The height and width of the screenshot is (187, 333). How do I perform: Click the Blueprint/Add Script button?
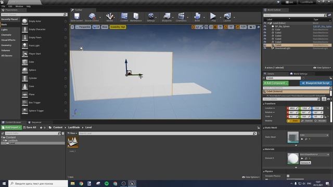(x=316, y=83)
